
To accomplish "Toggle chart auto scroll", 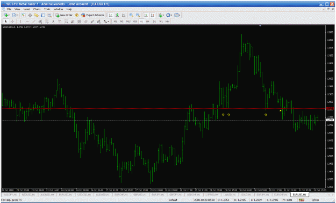I will click(x=146, y=15).
